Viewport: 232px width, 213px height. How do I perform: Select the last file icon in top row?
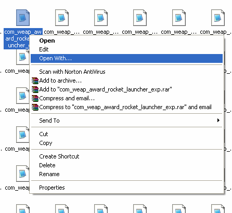[218, 18]
